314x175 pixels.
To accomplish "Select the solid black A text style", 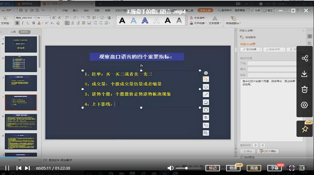I will pyautogui.click(x=122, y=20).
